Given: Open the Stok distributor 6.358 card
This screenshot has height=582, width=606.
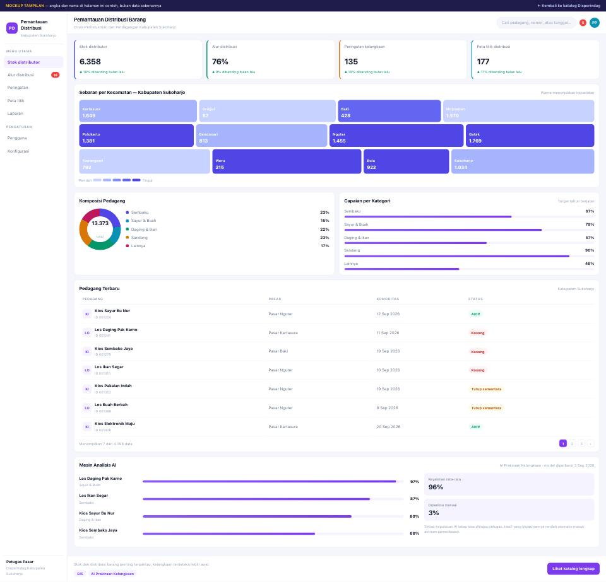Looking at the screenshot, I should (138, 60).
